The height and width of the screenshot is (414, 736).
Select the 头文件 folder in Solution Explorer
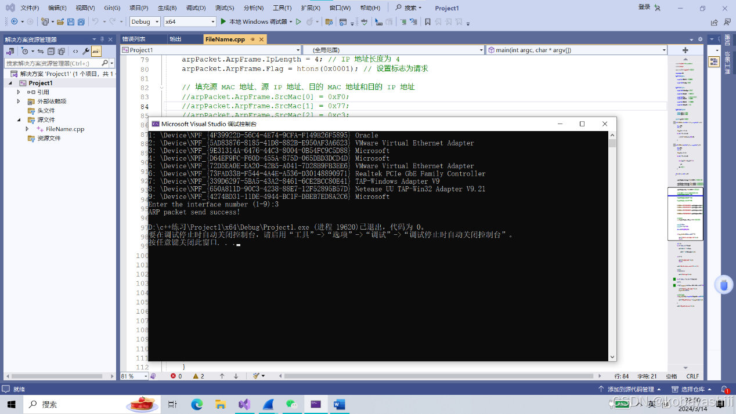pyautogui.click(x=46, y=111)
